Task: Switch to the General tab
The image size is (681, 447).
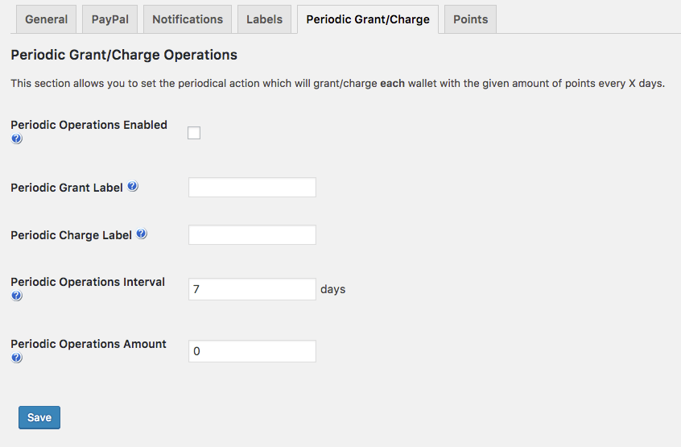Action: point(47,19)
